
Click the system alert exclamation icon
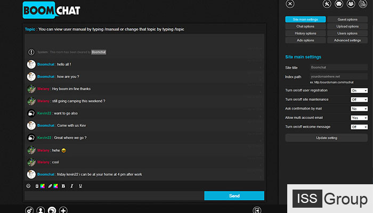31,52
